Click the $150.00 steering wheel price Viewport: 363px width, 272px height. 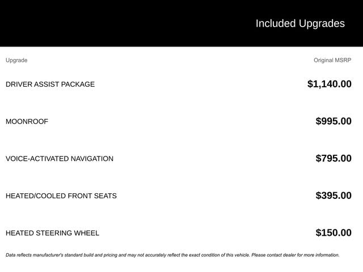point(334,233)
